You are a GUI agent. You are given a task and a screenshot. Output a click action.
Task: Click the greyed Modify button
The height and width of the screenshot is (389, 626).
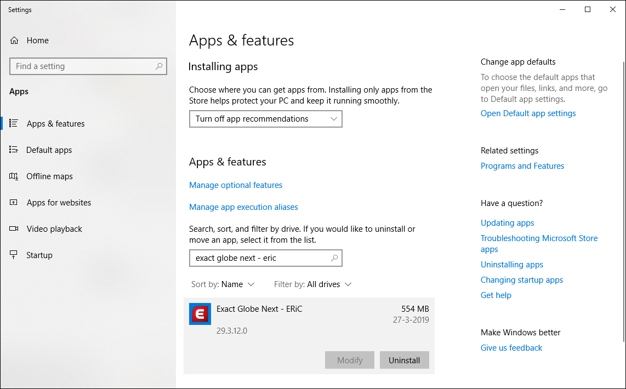click(350, 360)
